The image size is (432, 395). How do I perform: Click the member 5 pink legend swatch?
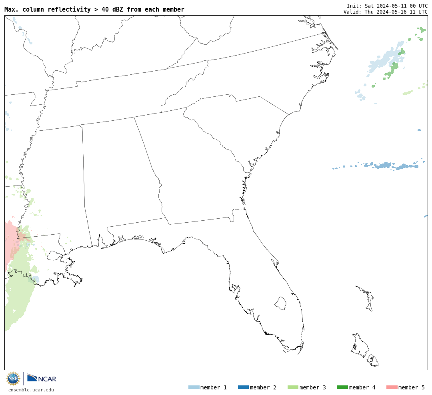392,387
